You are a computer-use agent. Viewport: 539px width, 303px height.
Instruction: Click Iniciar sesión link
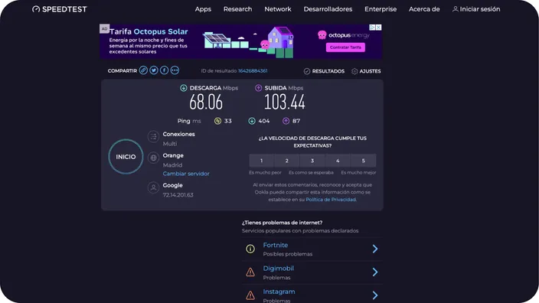tap(480, 9)
